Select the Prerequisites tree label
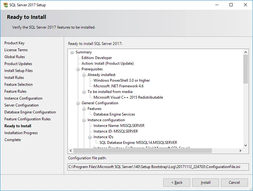The width and height of the screenshot is (253, 191). coord(92,69)
